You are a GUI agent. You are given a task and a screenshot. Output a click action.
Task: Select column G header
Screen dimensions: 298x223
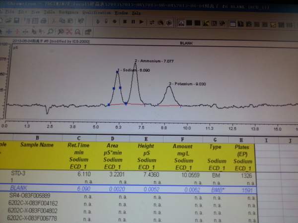(216, 140)
